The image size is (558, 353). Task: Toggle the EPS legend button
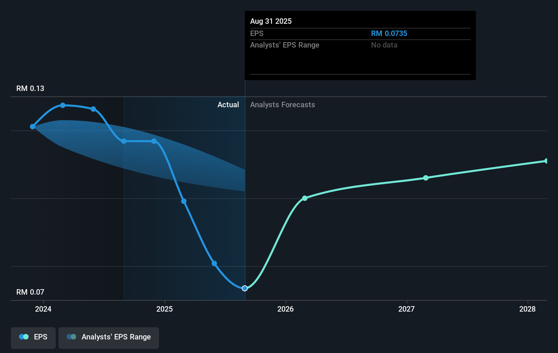33,337
